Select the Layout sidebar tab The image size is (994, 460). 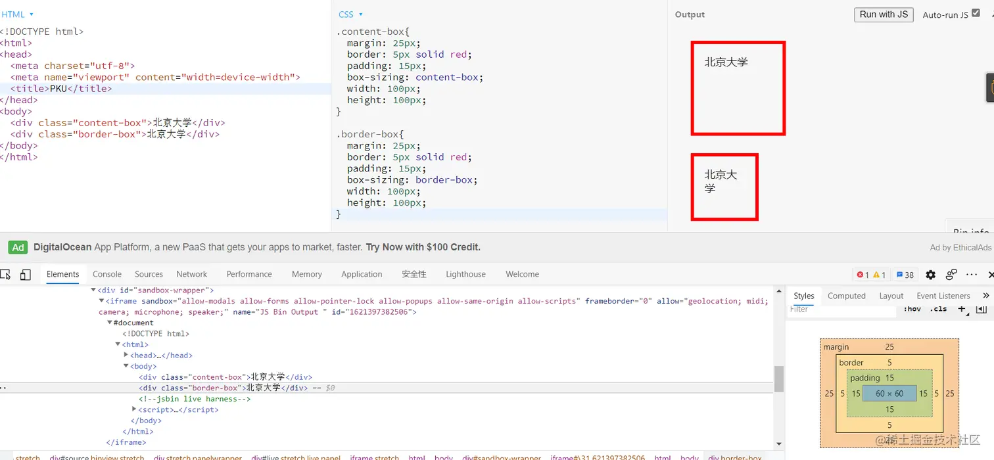point(891,296)
